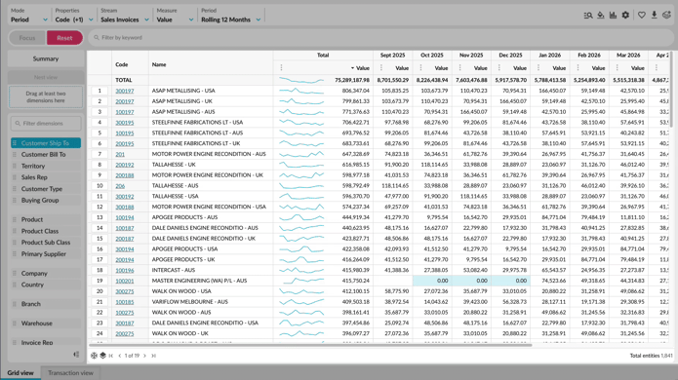This screenshot has width=678, height=380.
Task: Sort by the Total Value column arrow
Action: [x=352, y=68]
